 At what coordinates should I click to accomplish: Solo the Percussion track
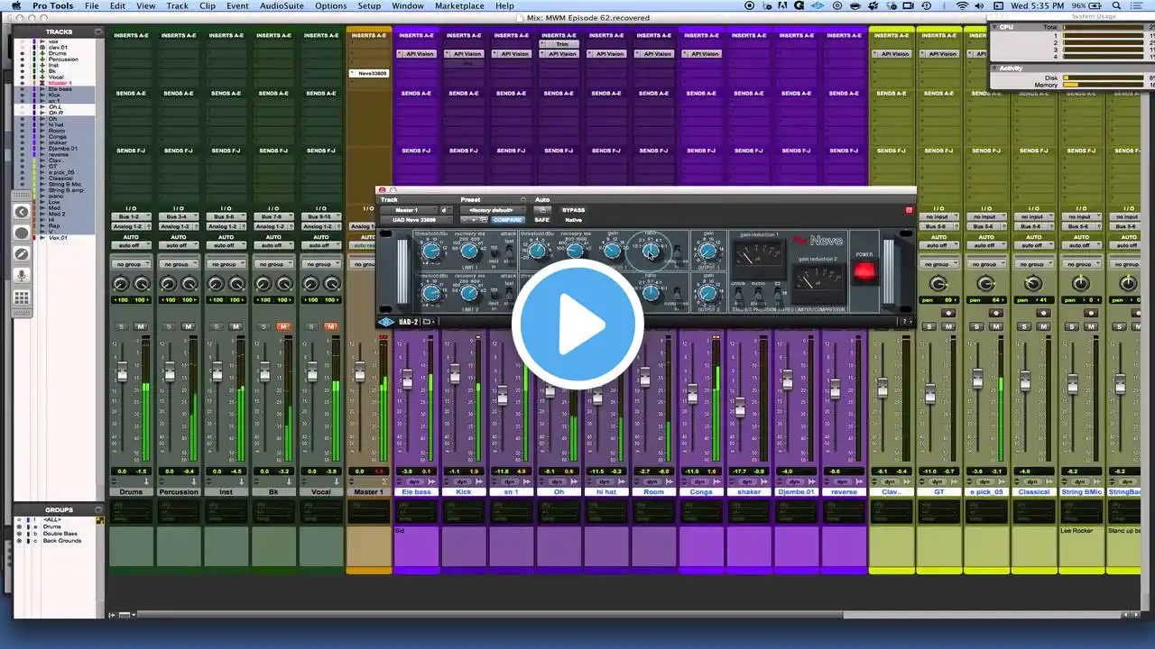click(x=169, y=326)
